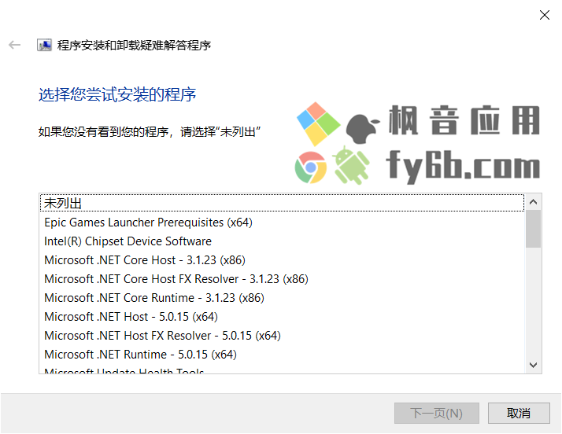Click the back arrow icon
This screenshot has height=434, width=562.
tap(15, 45)
